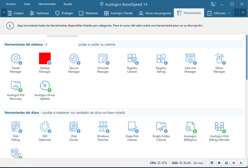Click the save disk icon in status bar

click(226, 163)
